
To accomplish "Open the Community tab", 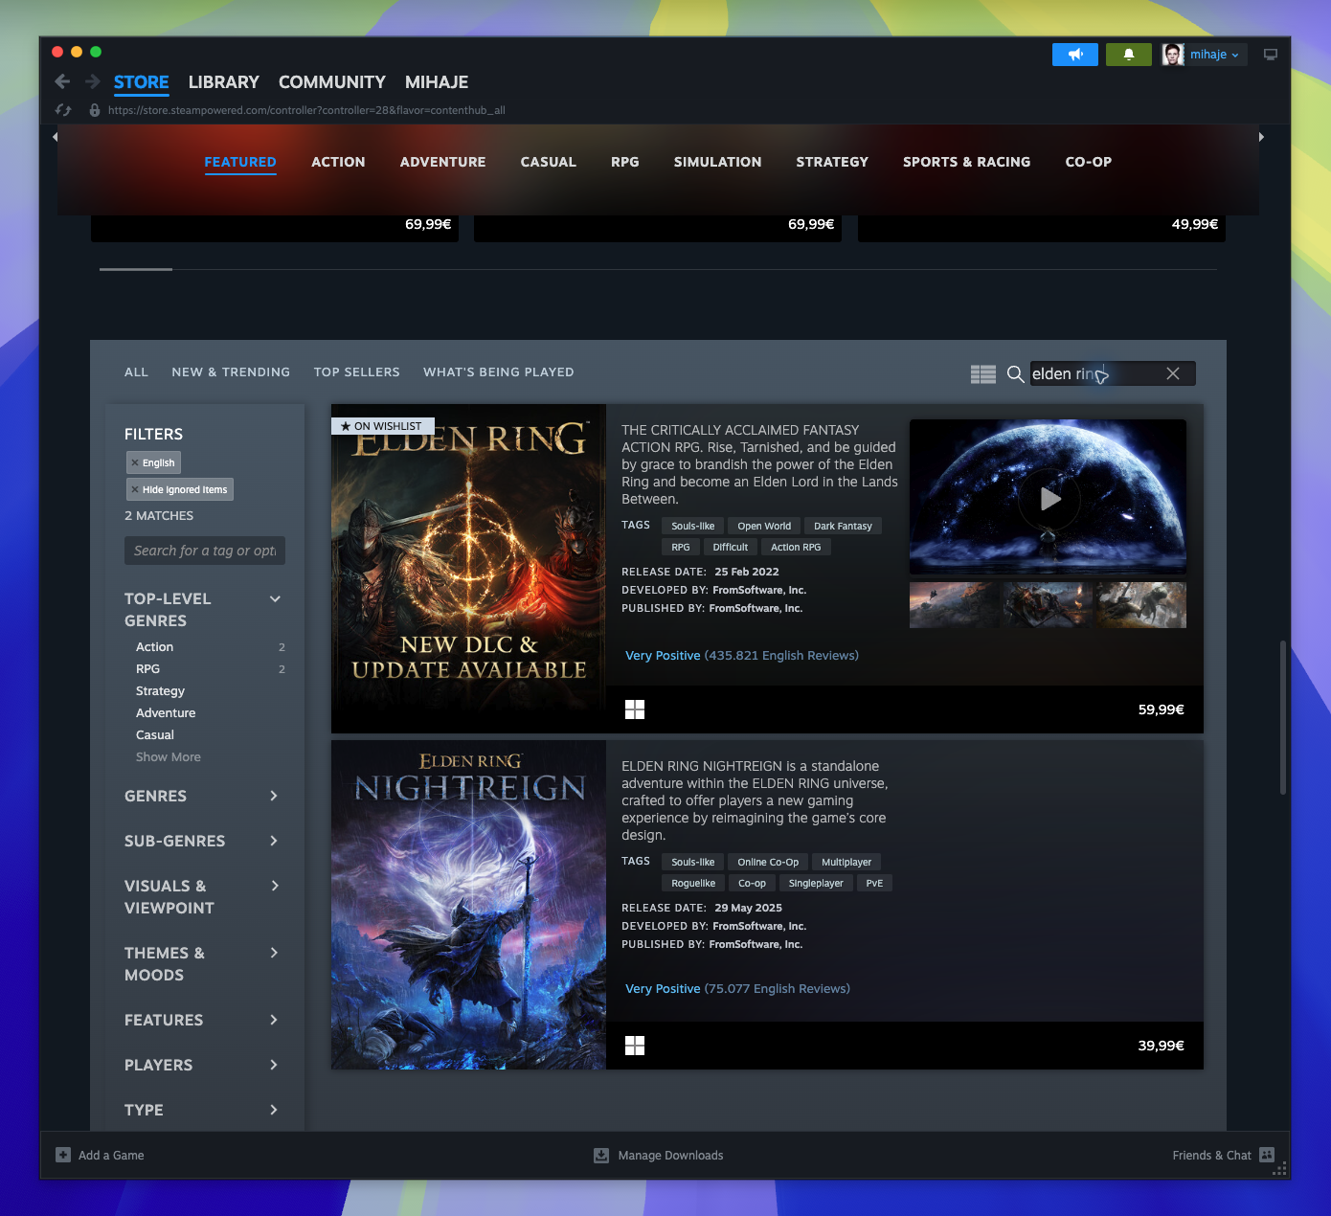I will (x=332, y=82).
